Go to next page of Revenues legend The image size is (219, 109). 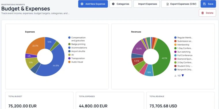183,75
